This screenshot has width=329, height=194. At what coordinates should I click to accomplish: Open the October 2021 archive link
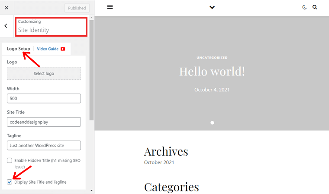click(159, 163)
